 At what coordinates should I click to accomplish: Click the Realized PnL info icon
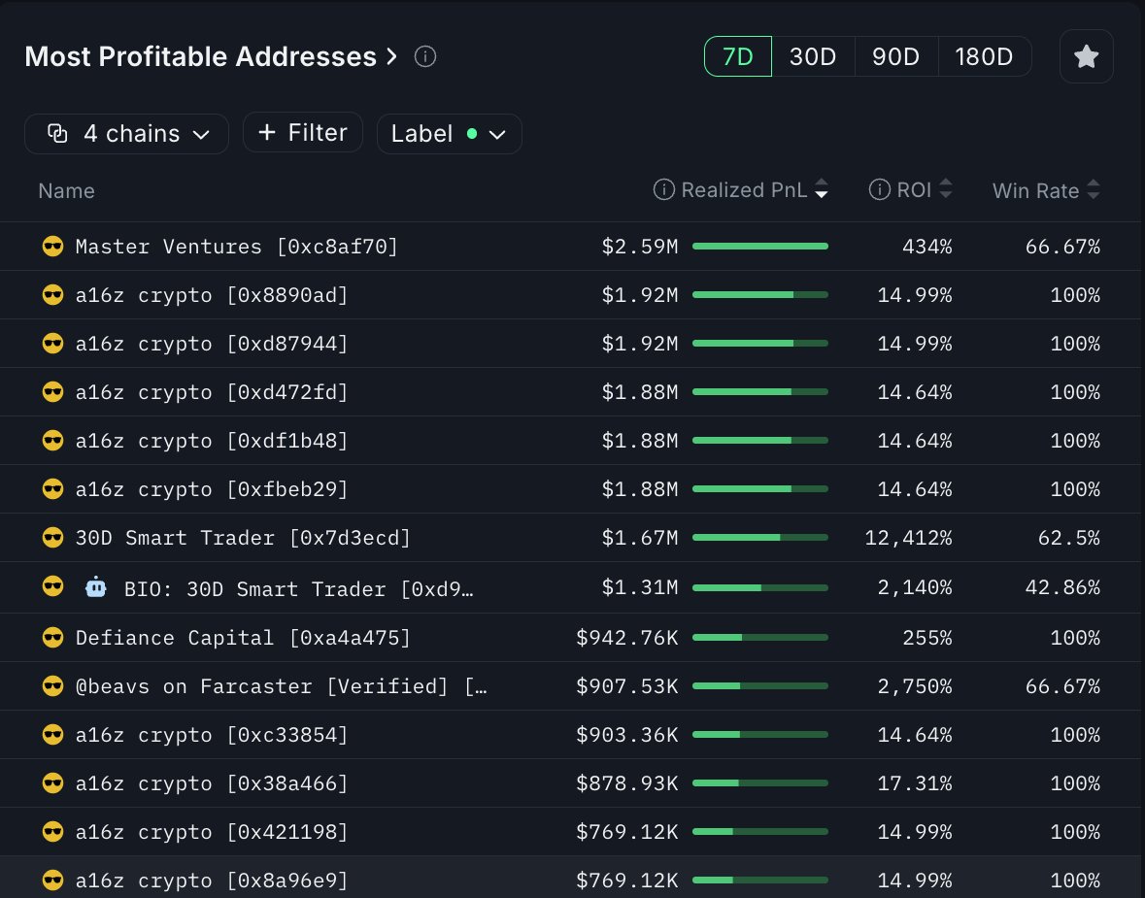[x=663, y=190]
